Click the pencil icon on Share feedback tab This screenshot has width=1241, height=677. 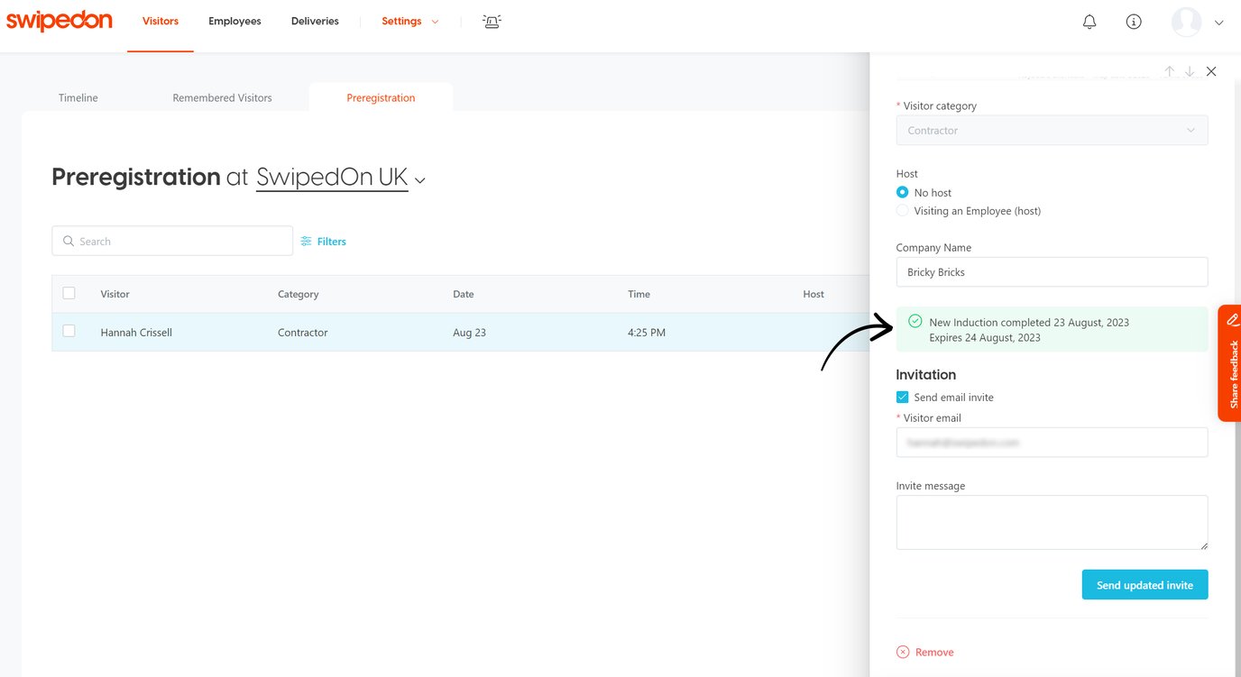pos(1232,319)
